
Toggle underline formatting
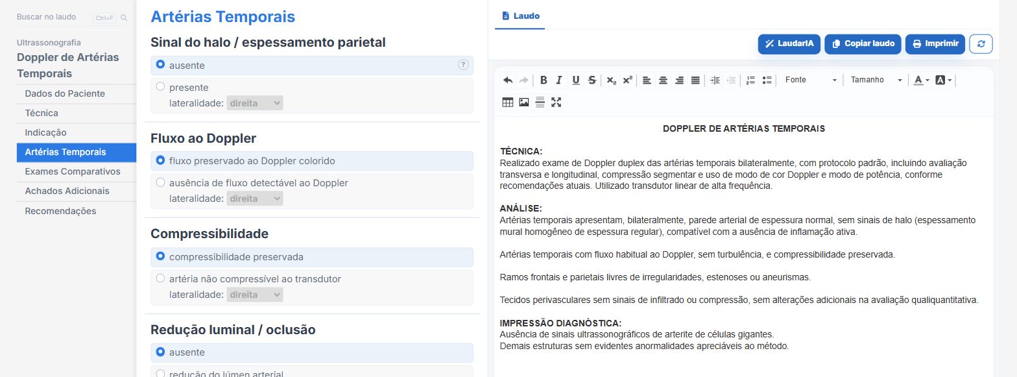(575, 80)
